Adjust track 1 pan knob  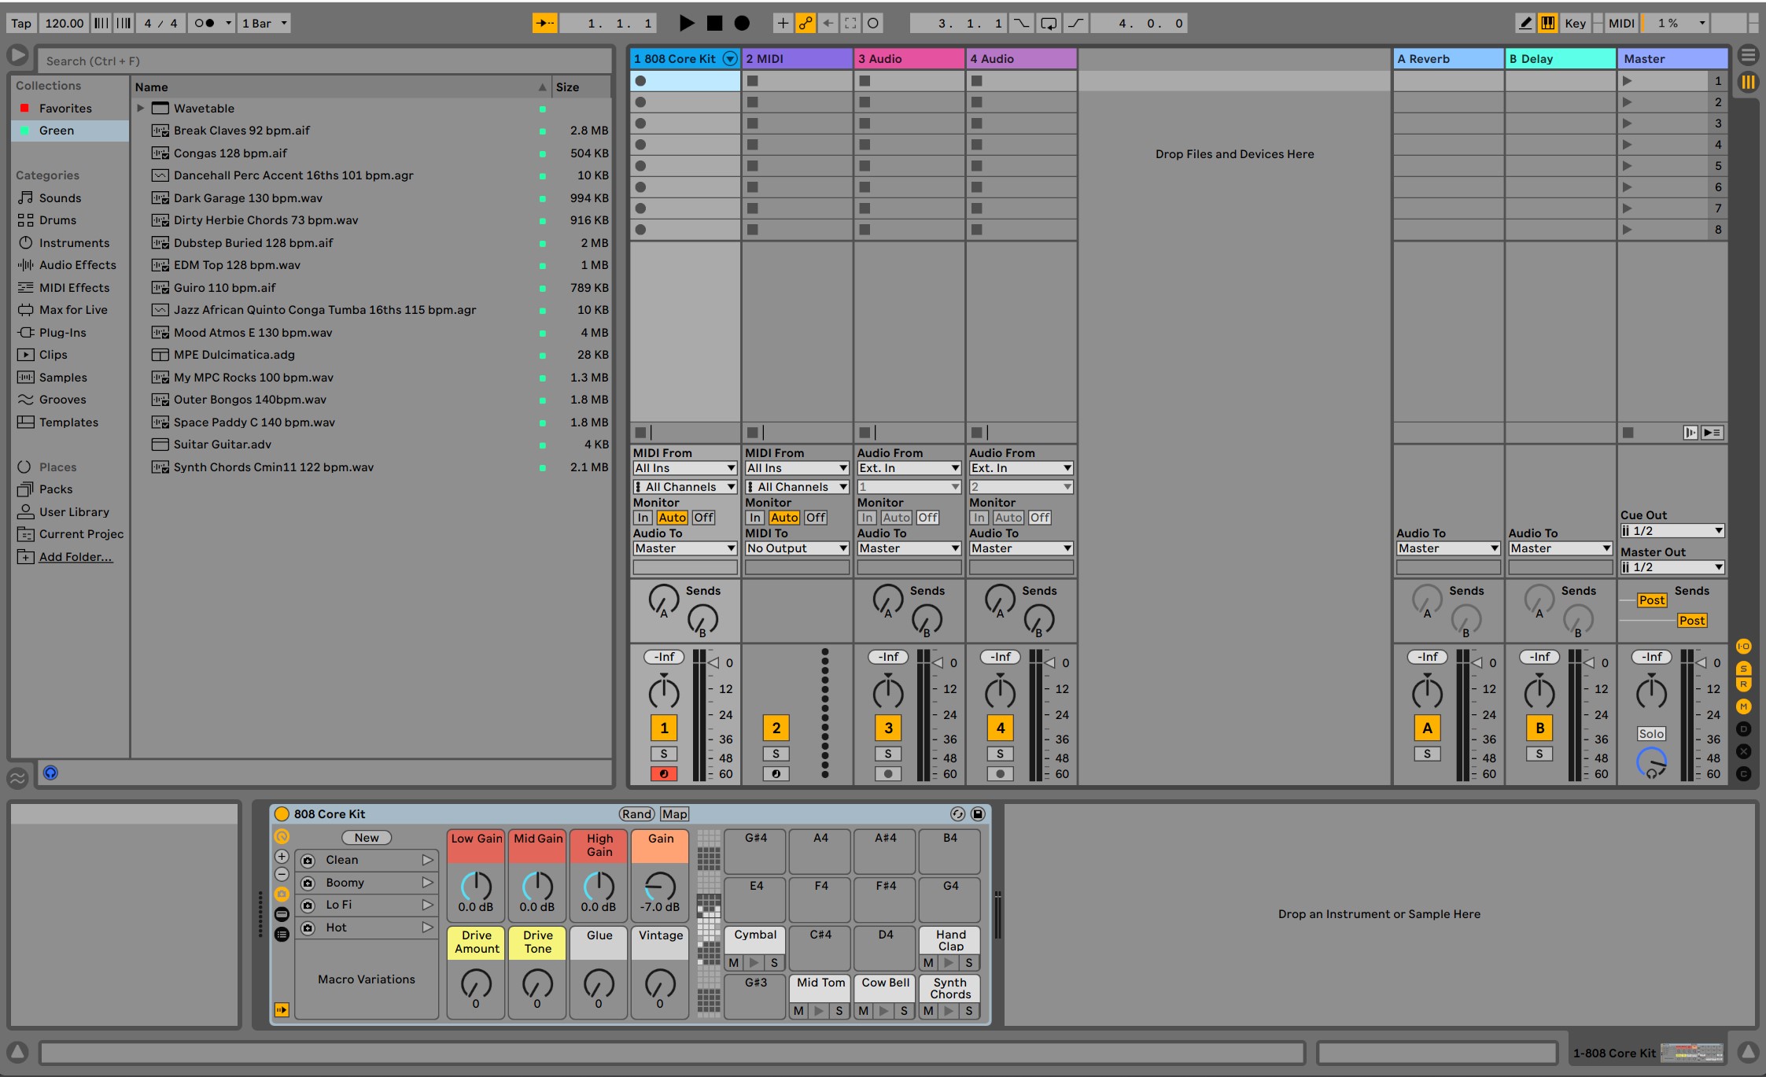click(x=664, y=692)
